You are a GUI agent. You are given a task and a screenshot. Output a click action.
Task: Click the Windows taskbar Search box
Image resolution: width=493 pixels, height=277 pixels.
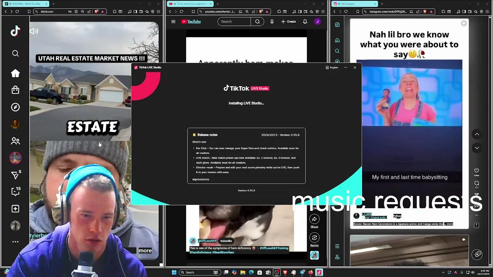click(x=200, y=272)
